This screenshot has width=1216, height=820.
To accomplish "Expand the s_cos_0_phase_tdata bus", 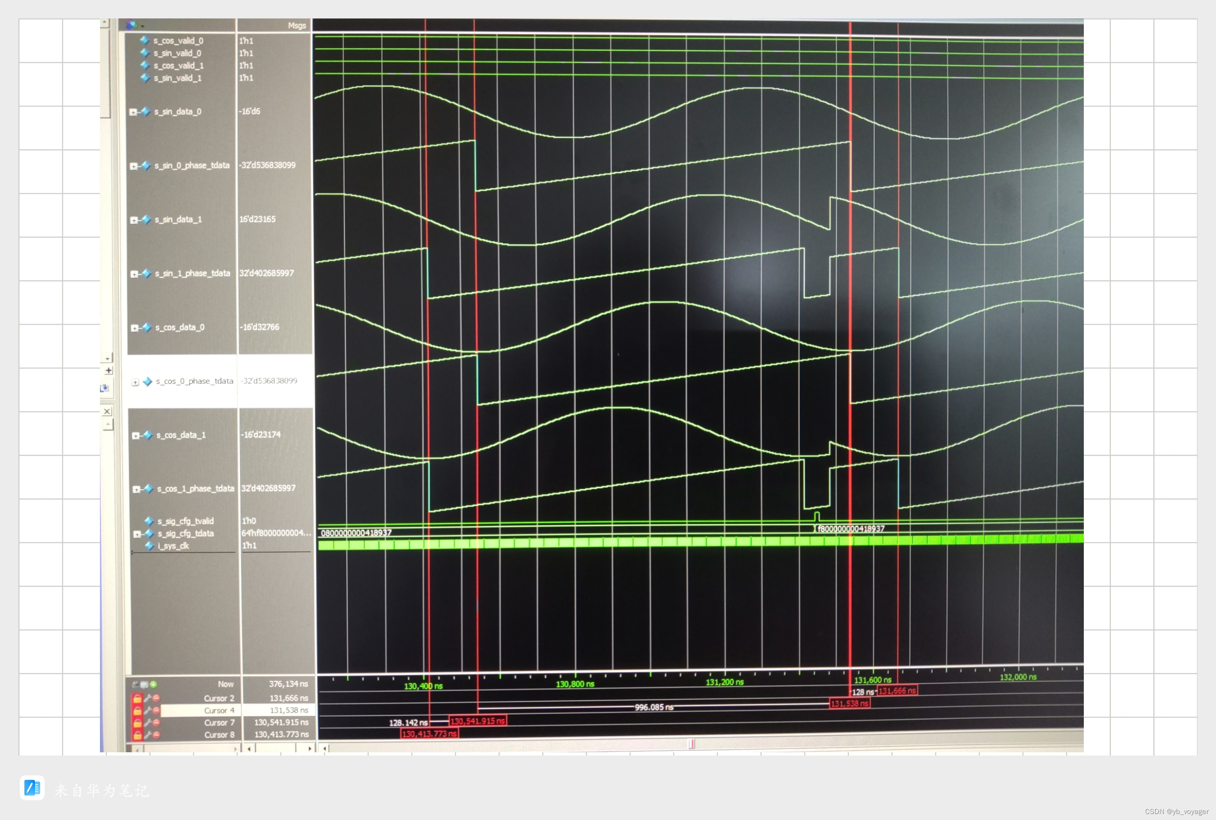I will click(x=135, y=383).
